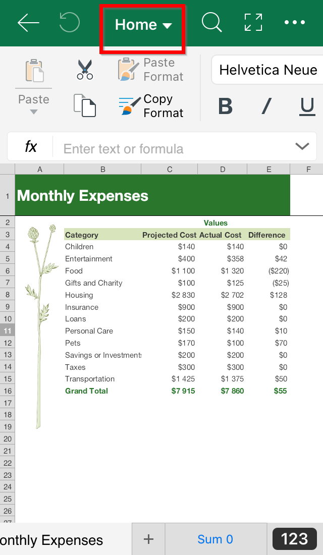The width and height of the screenshot is (323, 555).
Task: Show the 123 numeric keyboard
Action: [x=294, y=539]
